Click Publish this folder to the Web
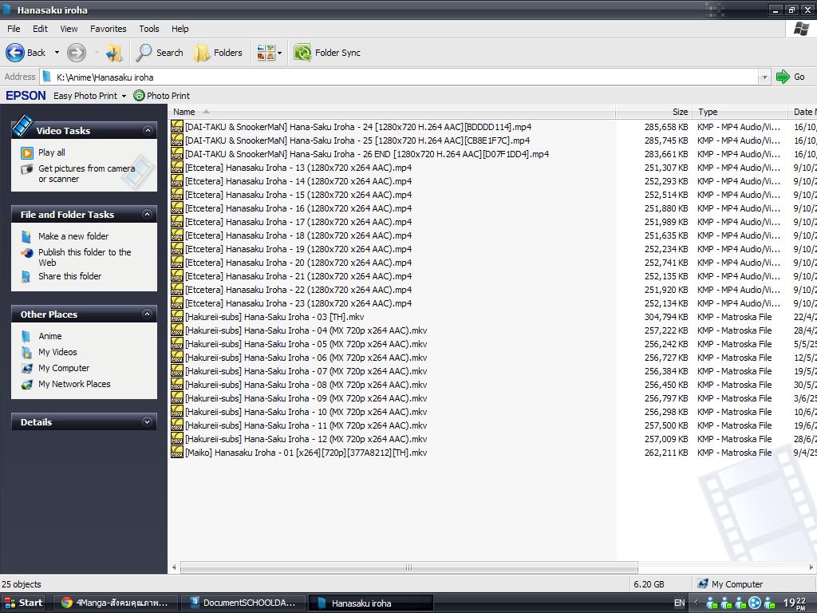817x613 pixels. [85, 258]
